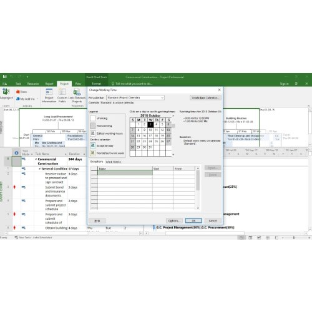Select the Exceptions tab in the dialog

point(97,162)
